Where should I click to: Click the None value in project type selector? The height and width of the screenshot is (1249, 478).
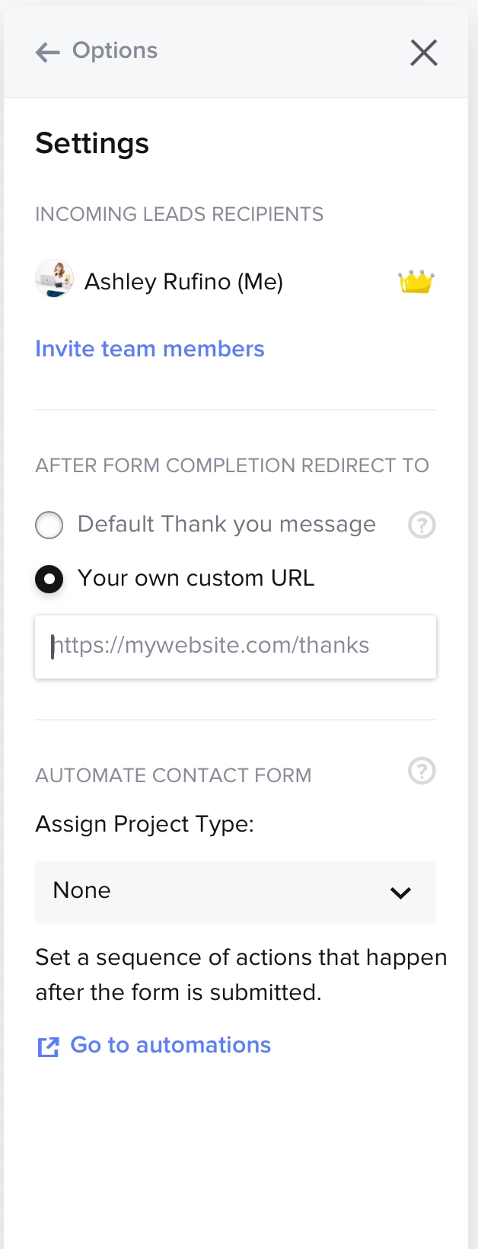[81, 890]
